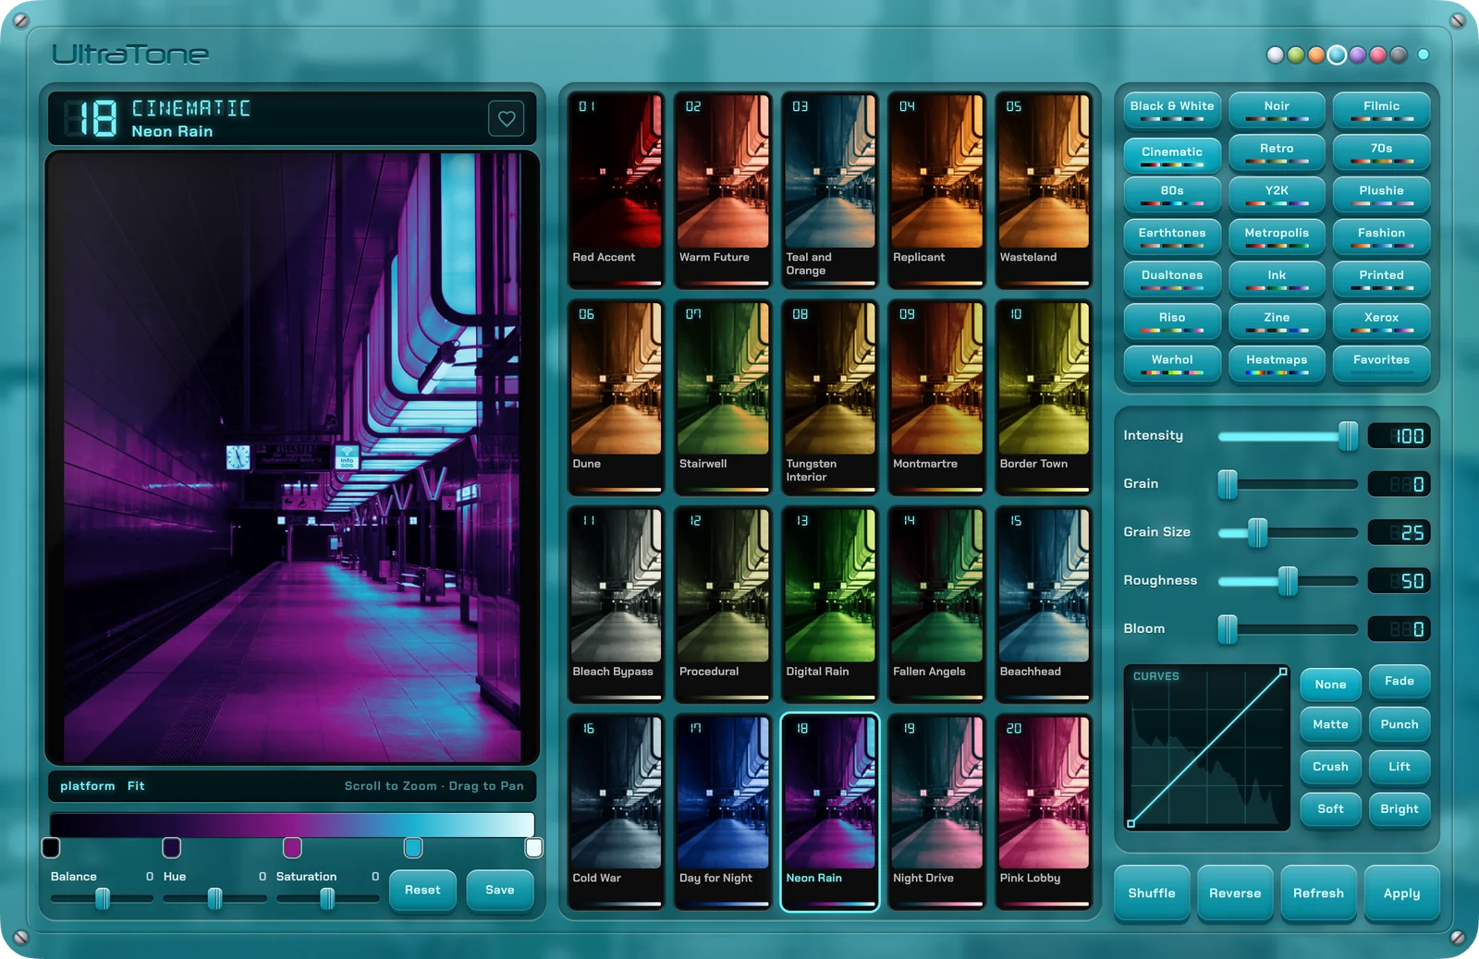Open the Cinematic preset category
This screenshot has height=959, width=1479.
1172,154
